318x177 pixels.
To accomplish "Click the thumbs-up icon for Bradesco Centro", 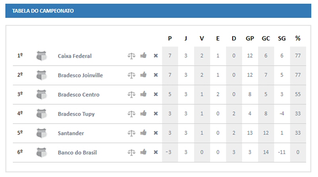I will click(143, 94).
